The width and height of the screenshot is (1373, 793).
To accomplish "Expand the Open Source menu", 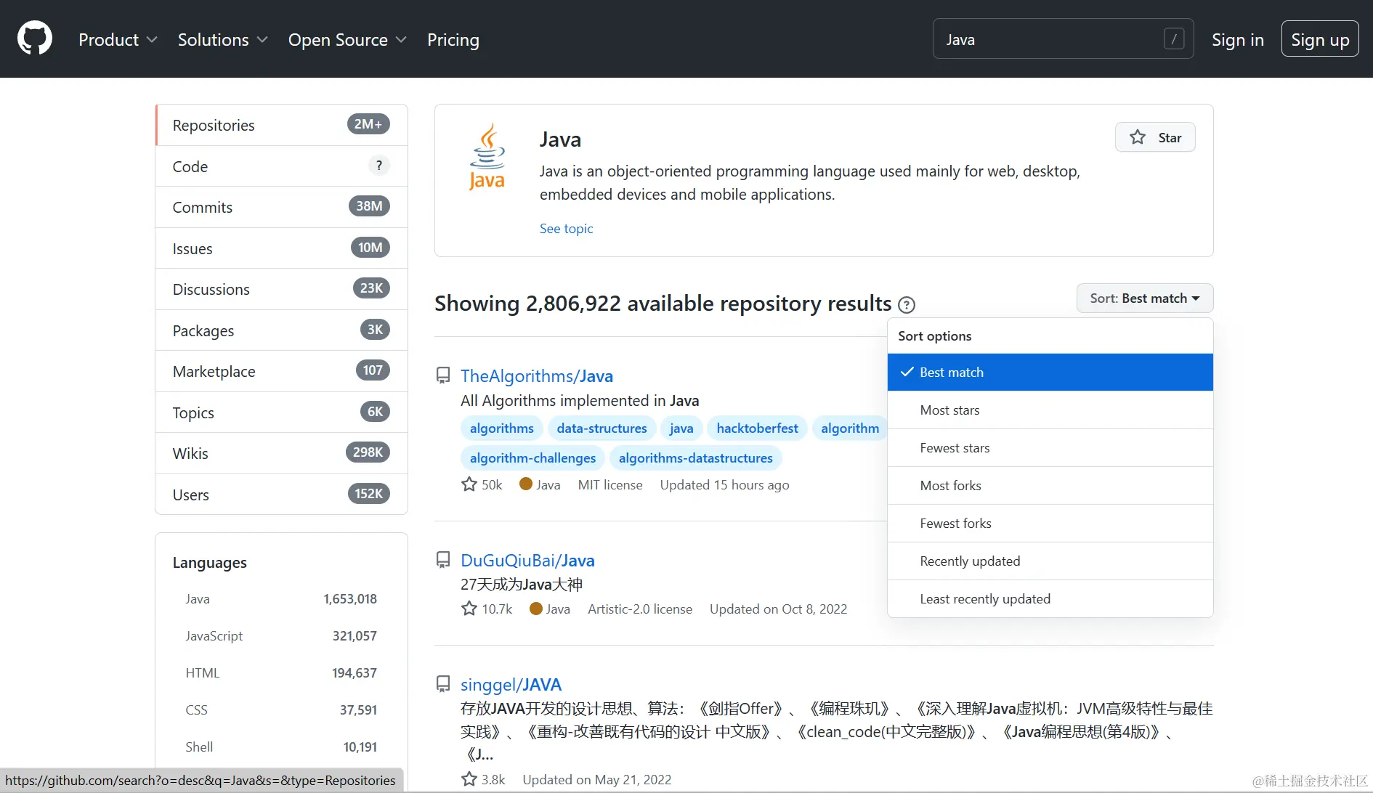I will pos(347,39).
